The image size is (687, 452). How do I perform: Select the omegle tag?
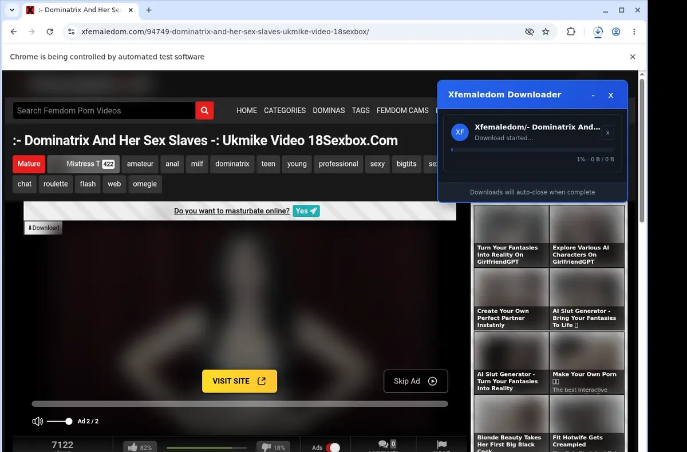point(145,184)
